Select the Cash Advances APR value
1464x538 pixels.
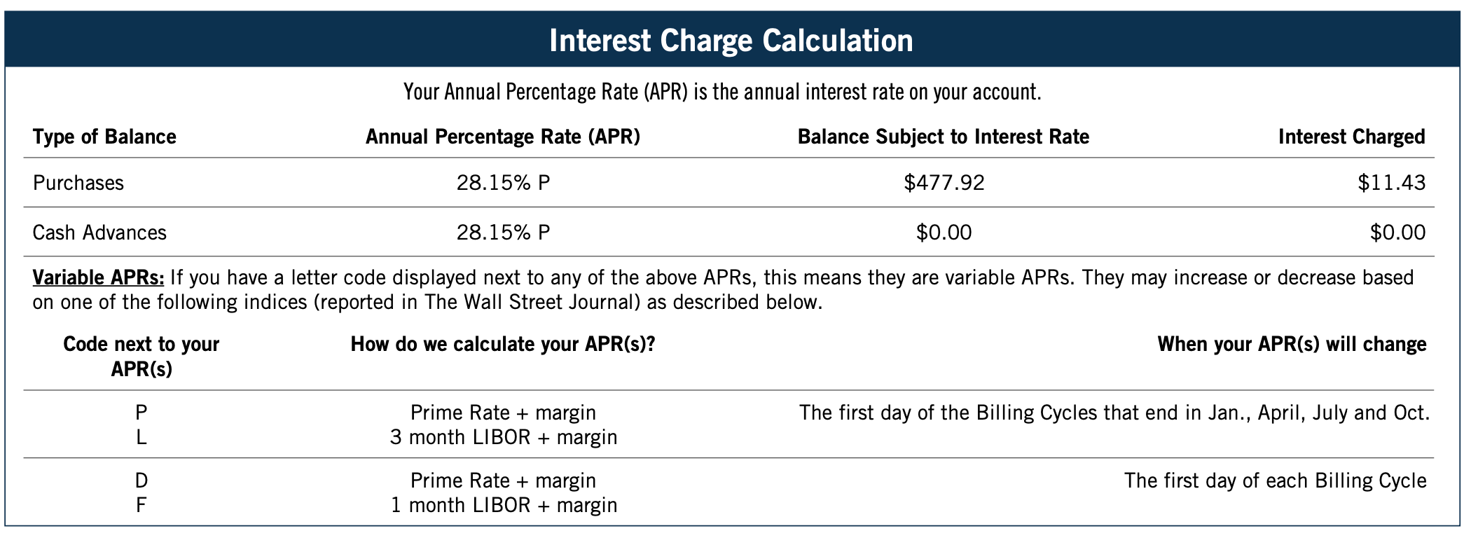[x=503, y=233]
